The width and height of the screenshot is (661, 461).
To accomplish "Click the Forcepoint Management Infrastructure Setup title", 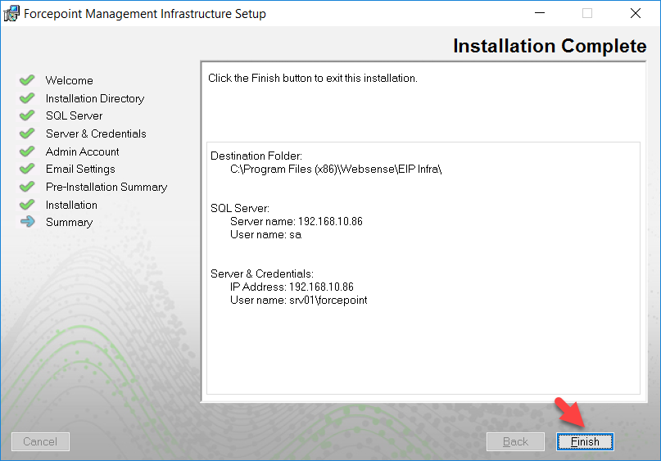I will point(145,14).
